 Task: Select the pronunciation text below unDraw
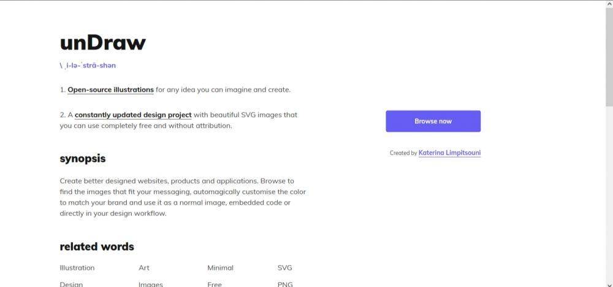tap(88, 66)
